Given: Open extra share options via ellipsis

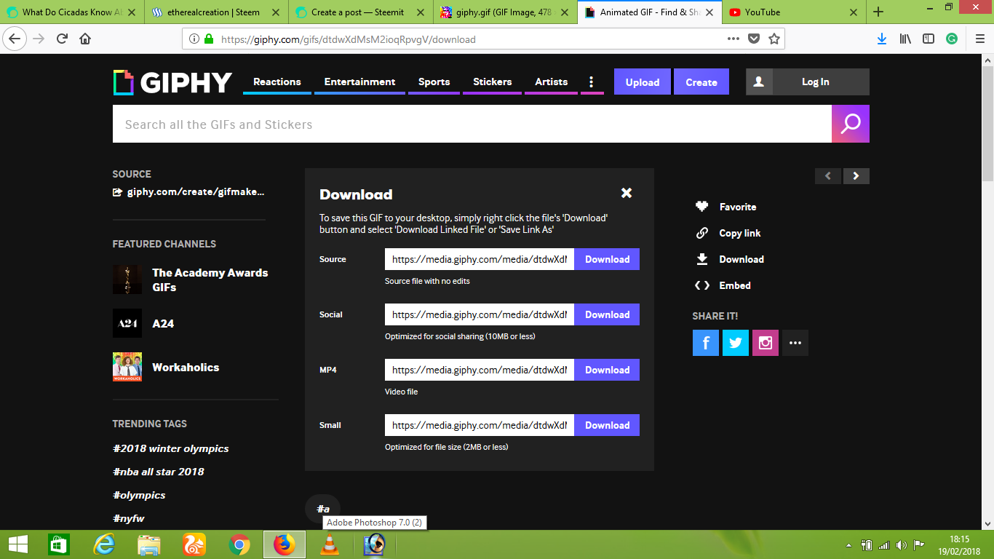Looking at the screenshot, I should [795, 342].
